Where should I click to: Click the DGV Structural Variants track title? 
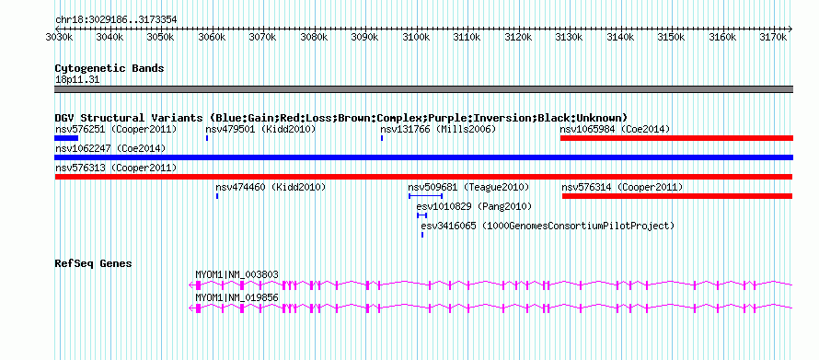(341, 118)
